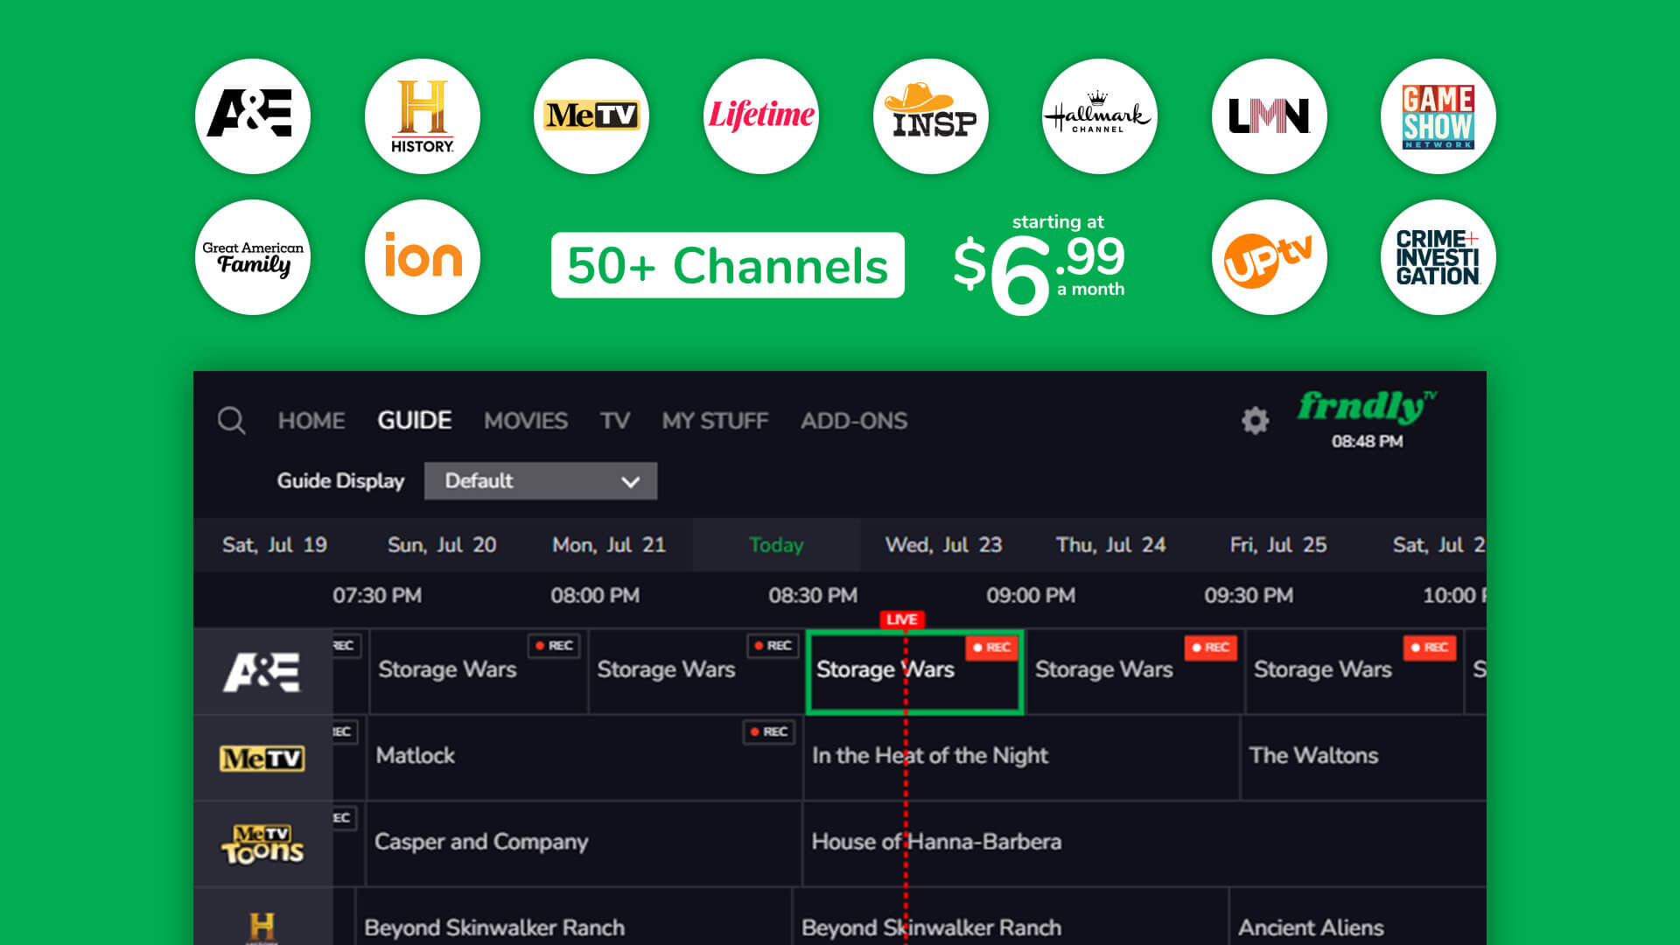Click the Guide Display dropdown chevron arrow

(x=630, y=482)
